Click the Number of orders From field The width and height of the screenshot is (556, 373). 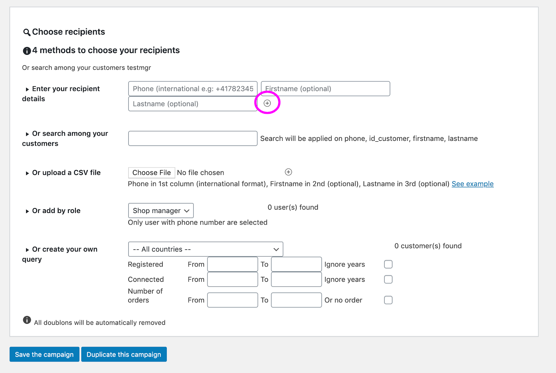pyautogui.click(x=232, y=300)
